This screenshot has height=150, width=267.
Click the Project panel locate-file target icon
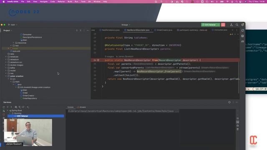point(77,30)
